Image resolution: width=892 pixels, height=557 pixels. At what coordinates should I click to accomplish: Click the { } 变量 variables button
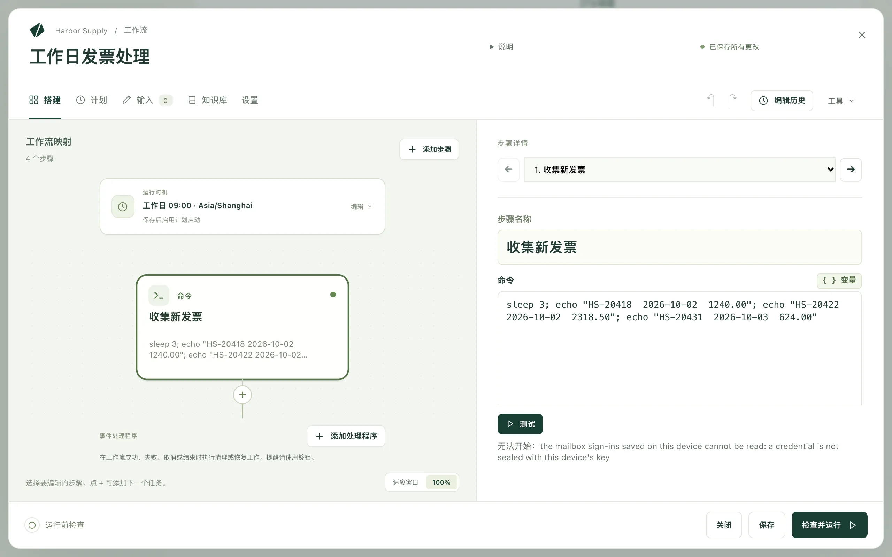[x=839, y=280]
